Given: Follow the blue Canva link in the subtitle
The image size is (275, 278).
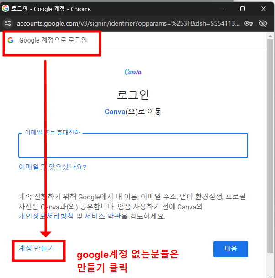Looking at the screenshot, I should pos(115,112).
